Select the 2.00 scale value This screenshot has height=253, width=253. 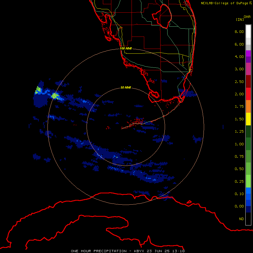tap(239, 94)
